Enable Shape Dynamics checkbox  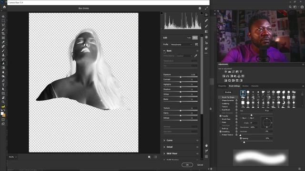click(220, 100)
